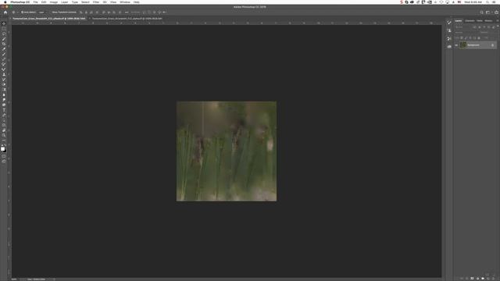Open the Apple menu
The height and width of the screenshot is (281, 500).
[x=5, y=2]
